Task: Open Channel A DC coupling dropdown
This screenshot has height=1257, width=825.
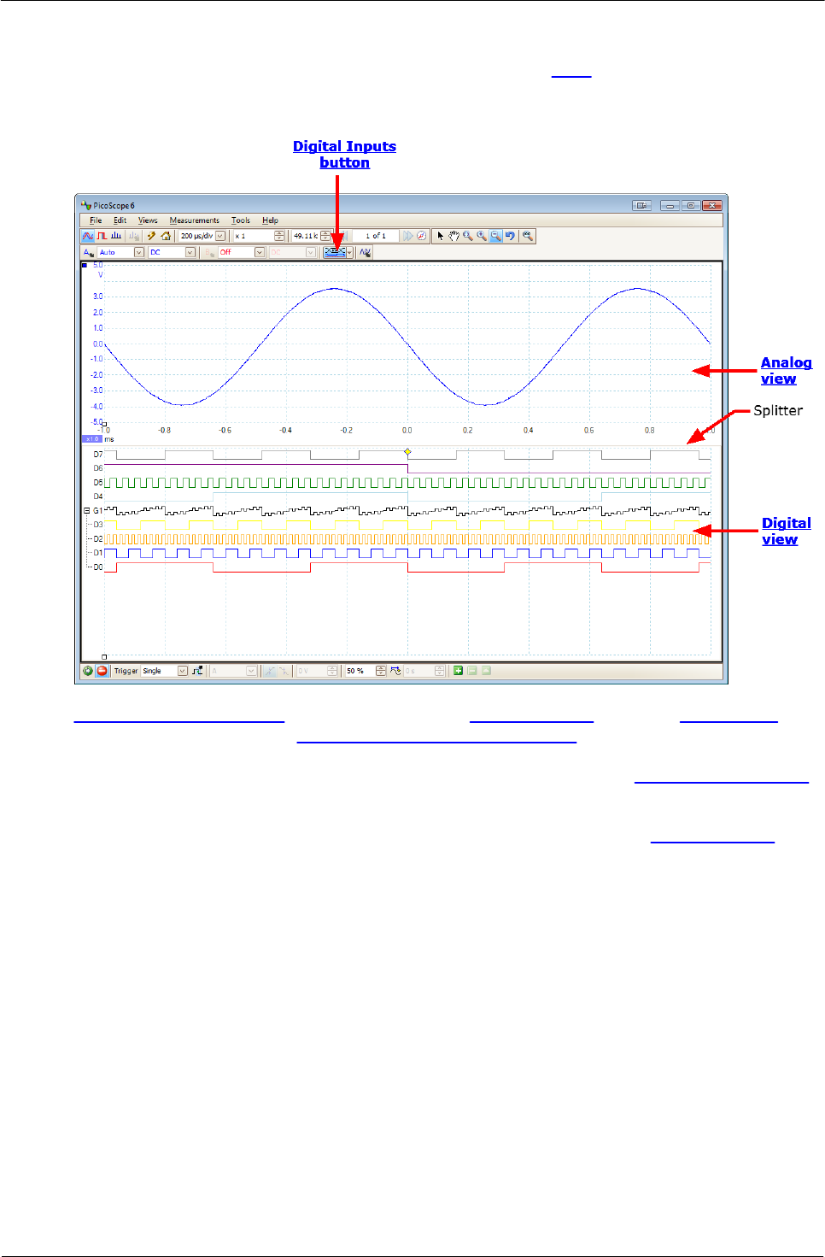Action: (x=190, y=252)
